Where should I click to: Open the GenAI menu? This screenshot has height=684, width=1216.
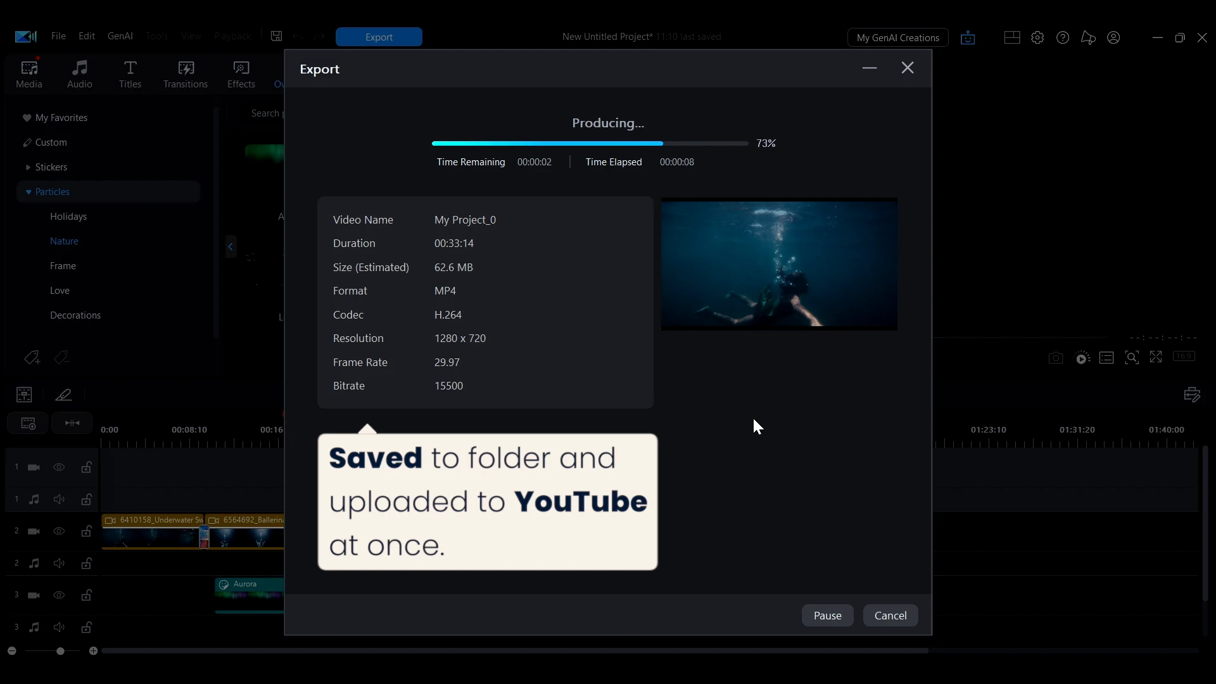point(120,36)
